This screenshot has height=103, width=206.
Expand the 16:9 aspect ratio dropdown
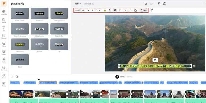(78, 4)
